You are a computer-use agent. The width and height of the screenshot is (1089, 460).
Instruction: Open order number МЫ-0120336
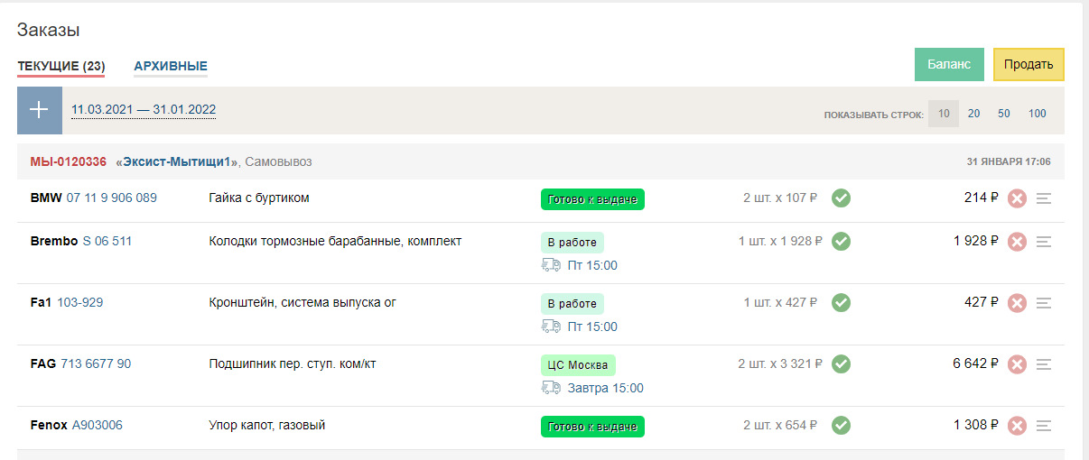(68, 161)
